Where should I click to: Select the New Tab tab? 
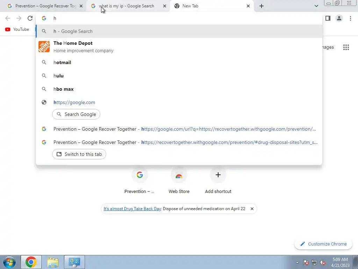[212, 6]
